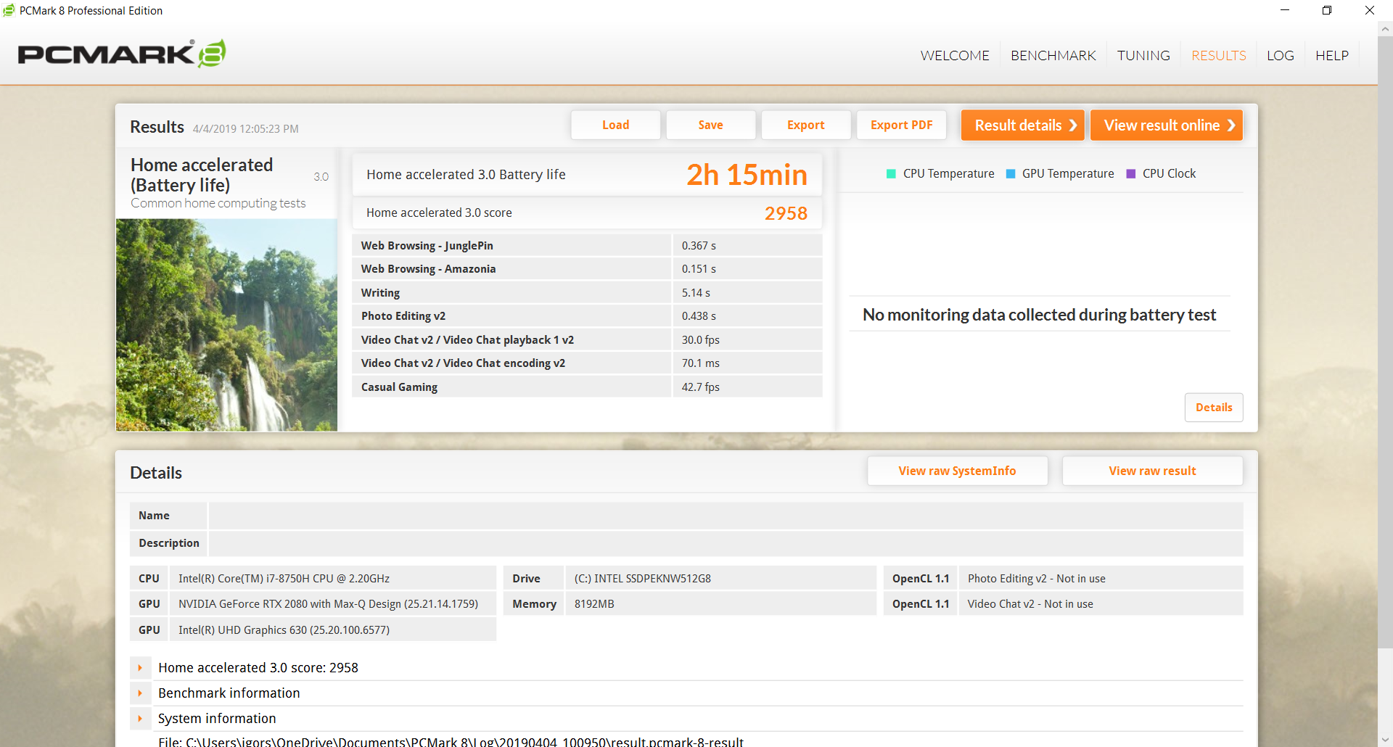Click View result online
The height and width of the screenshot is (747, 1393).
coord(1166,125)
